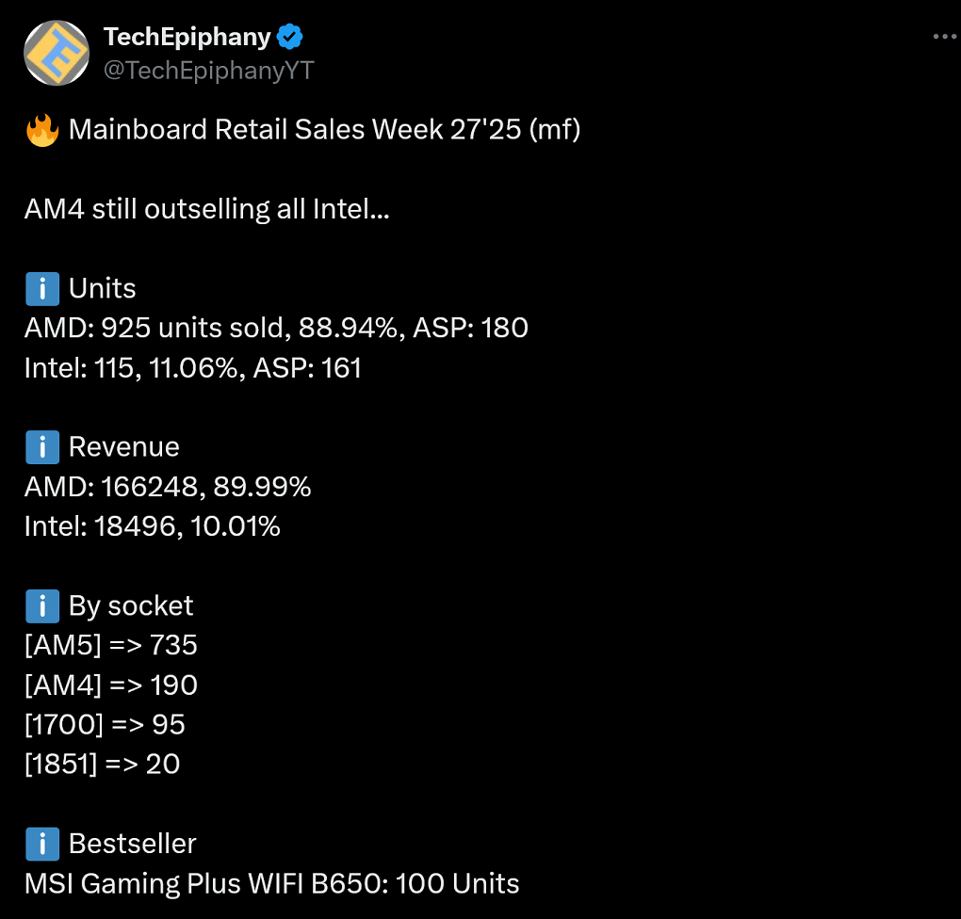Click the [1851] => 20 entry

tap(103, 765)
